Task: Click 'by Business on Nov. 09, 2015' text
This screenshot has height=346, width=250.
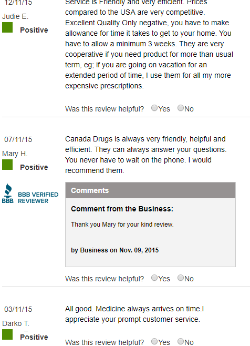Action: 115,250
